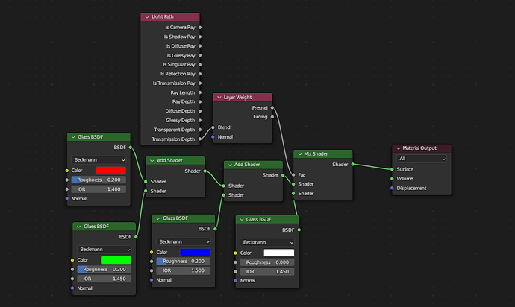This screenshot has height=307, width=515.
Task: Select the Layer Weight node header title
Action: 237,98
